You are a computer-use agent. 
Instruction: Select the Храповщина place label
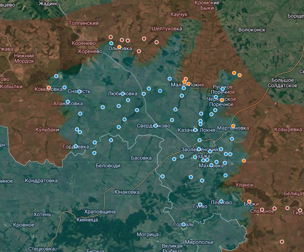point(100,212)
